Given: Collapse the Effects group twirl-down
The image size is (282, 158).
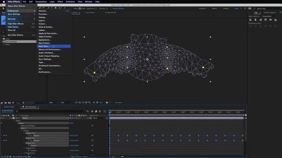Looking at the screenshot, I should 14,121.
